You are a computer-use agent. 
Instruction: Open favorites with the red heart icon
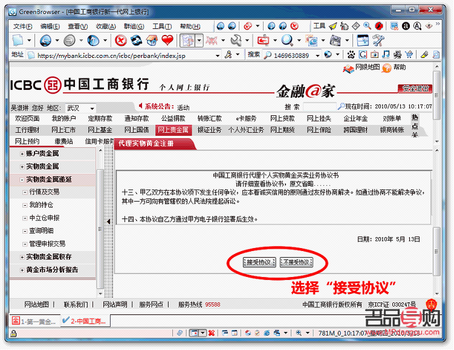167,40
